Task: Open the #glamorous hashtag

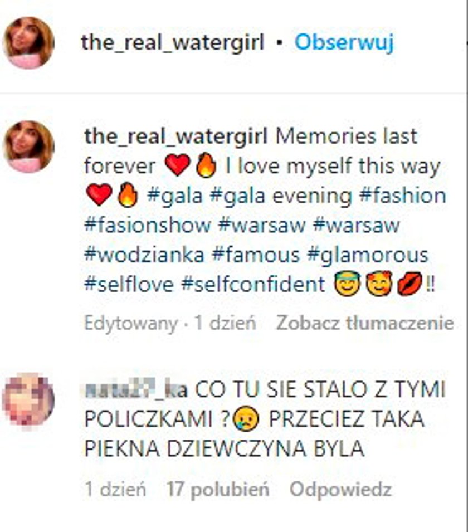Action: 368,256
